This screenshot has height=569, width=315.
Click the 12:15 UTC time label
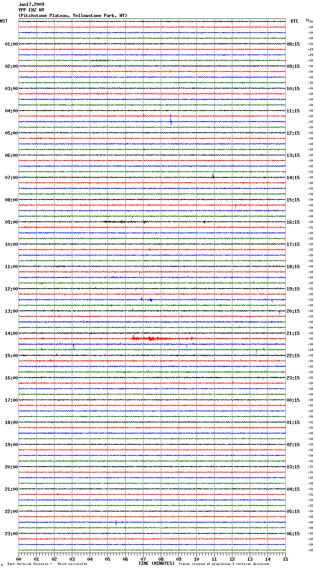click(x=293, y=133)
